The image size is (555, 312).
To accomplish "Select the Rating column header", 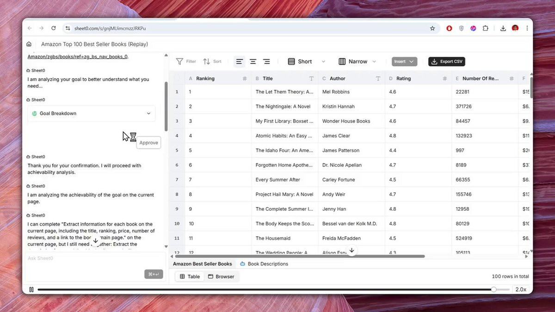I will (418, 79).
